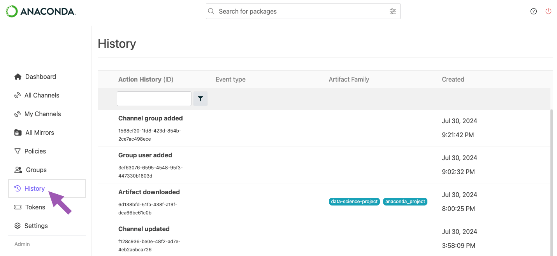Click the Anaconda logo

click(x=40, y=11)
